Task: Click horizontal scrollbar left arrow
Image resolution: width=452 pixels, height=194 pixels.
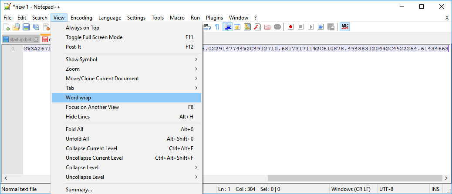Action: [6, 178]
